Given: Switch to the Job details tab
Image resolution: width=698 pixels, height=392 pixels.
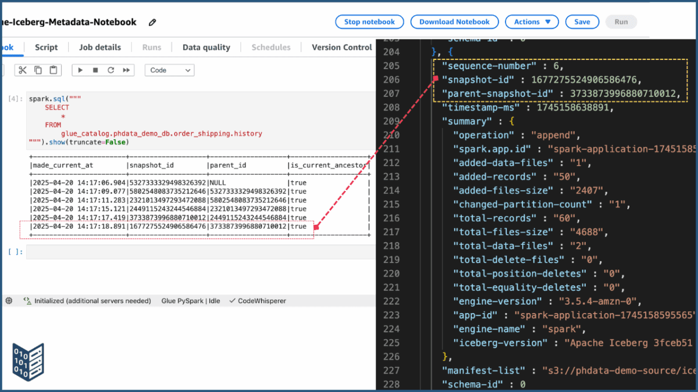Looking at the screenshot, I should 100,47.
